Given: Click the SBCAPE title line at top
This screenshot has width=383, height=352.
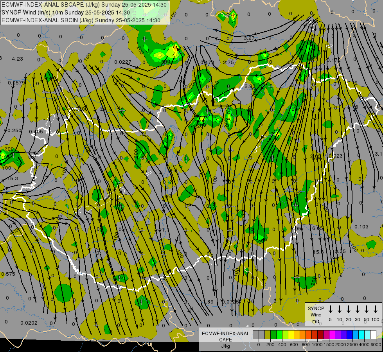Looking at the screenshot, I should 84,5.
